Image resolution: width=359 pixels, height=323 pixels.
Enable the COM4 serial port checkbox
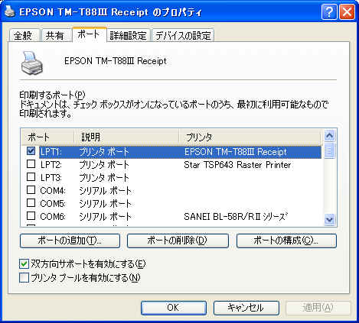pos(31,190)
